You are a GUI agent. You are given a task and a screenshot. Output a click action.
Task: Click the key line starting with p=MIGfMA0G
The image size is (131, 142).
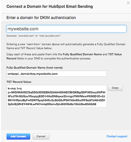(x=56, y=92)
